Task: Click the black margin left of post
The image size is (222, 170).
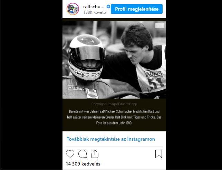Action: 31,85
